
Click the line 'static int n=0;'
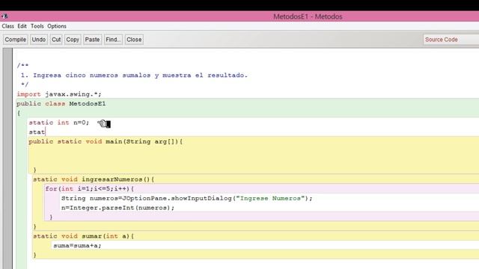click(x=59, y=123)
